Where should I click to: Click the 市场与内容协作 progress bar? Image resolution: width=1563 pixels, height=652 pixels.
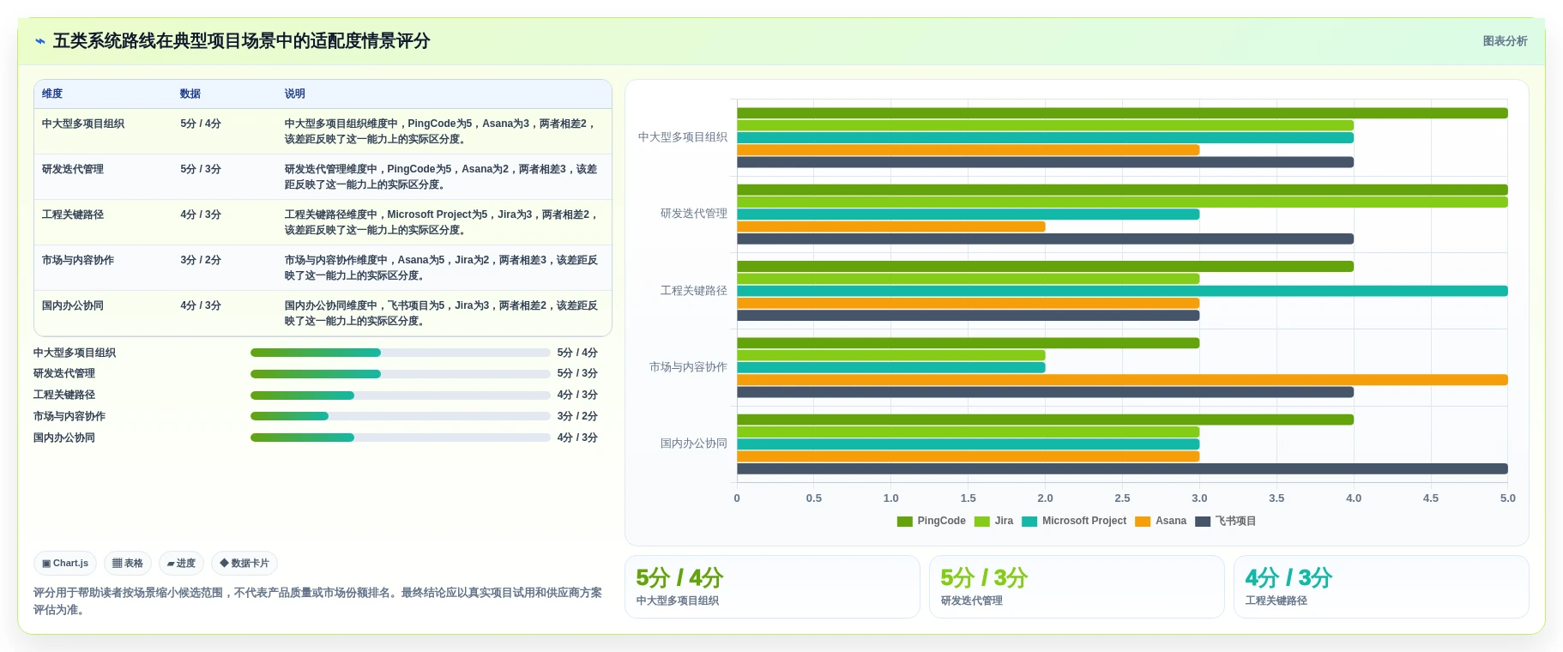click(x=401, y=416)
